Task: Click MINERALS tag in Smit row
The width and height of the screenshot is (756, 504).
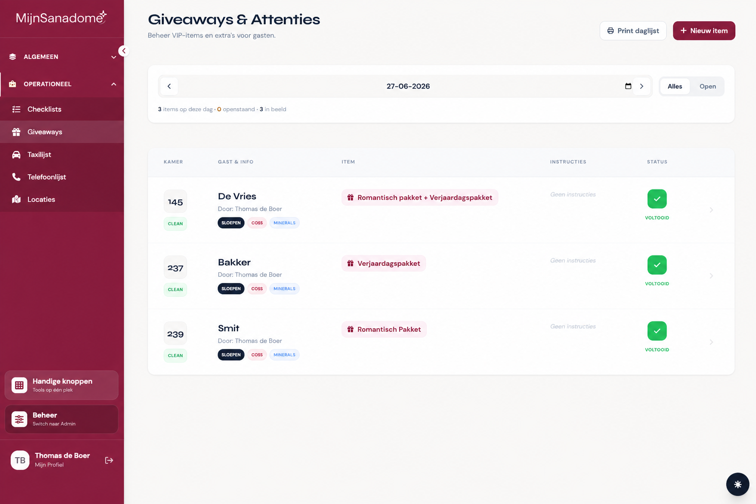Action: 284,355
